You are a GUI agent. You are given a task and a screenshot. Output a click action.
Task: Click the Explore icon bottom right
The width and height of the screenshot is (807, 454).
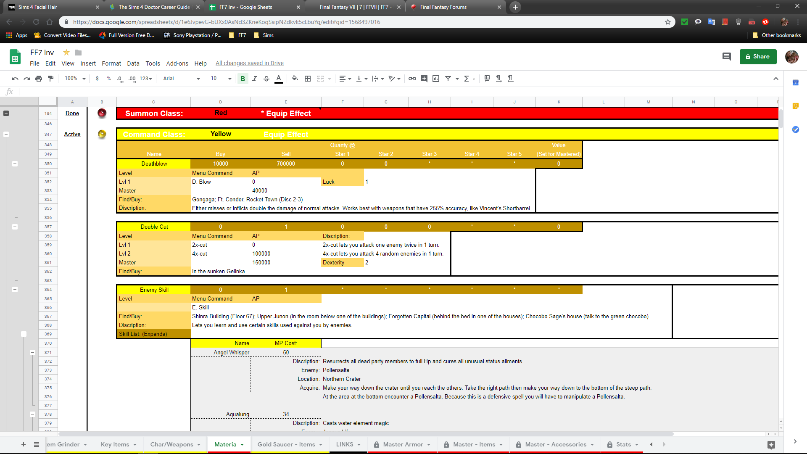tap(771, 445)
